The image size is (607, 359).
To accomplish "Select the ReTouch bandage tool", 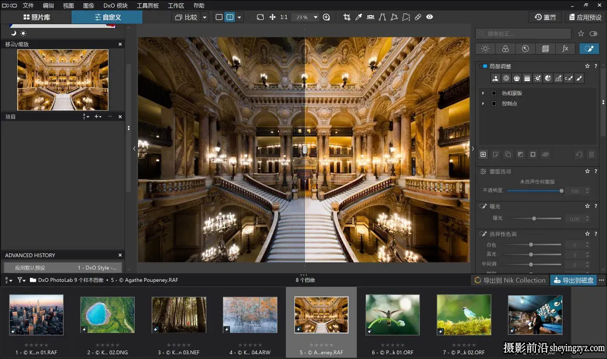I will pos(418,17).
